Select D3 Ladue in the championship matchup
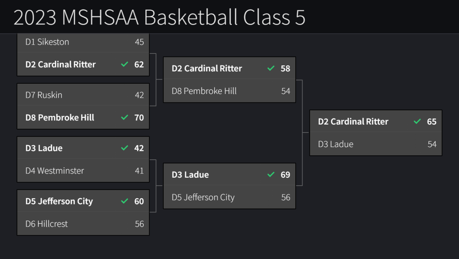 point(335,144)
